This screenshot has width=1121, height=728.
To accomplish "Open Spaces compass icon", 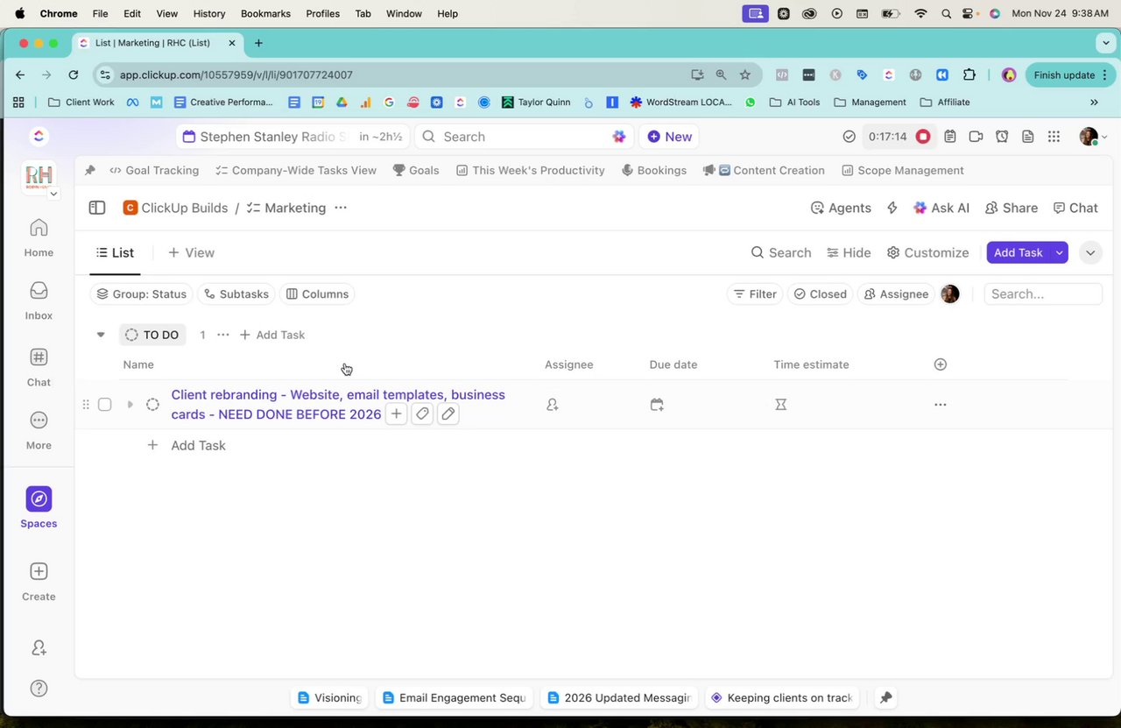I will 39,499.
